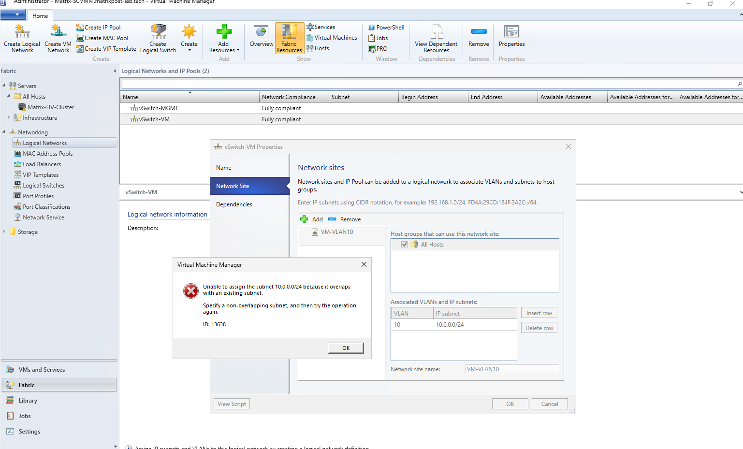The width and height of the screenshot is (743, 449).
Task: Show Virtual Machines in the ribbon
Action: coord(332,38)
